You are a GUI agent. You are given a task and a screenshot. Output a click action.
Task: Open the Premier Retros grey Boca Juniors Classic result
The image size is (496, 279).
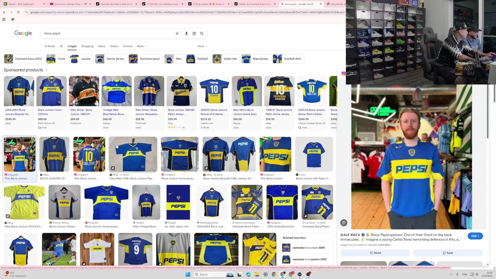pyautogui.click(x=64, y=207)
